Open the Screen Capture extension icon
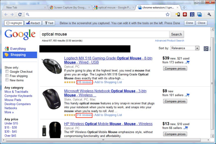This screenshot has width=216, height=144. pos(199,14)
